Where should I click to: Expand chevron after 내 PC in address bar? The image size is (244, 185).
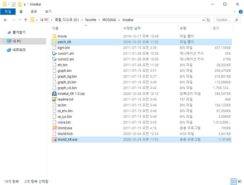click(x=52, y=20)
